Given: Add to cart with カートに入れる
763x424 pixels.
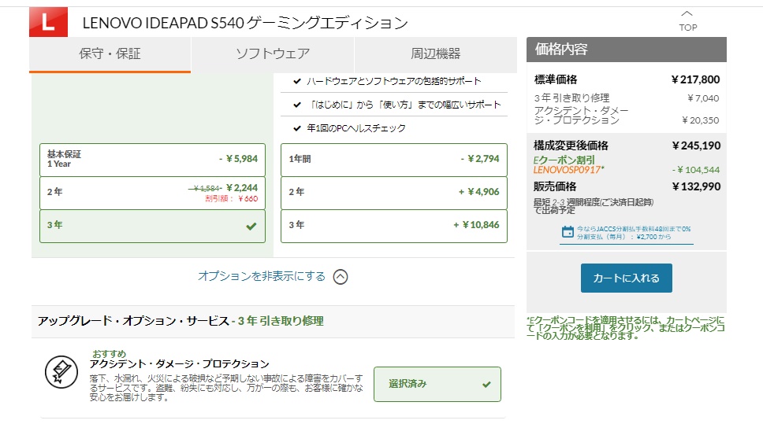Looking at the screenshot, I should (x=627, y=278).
